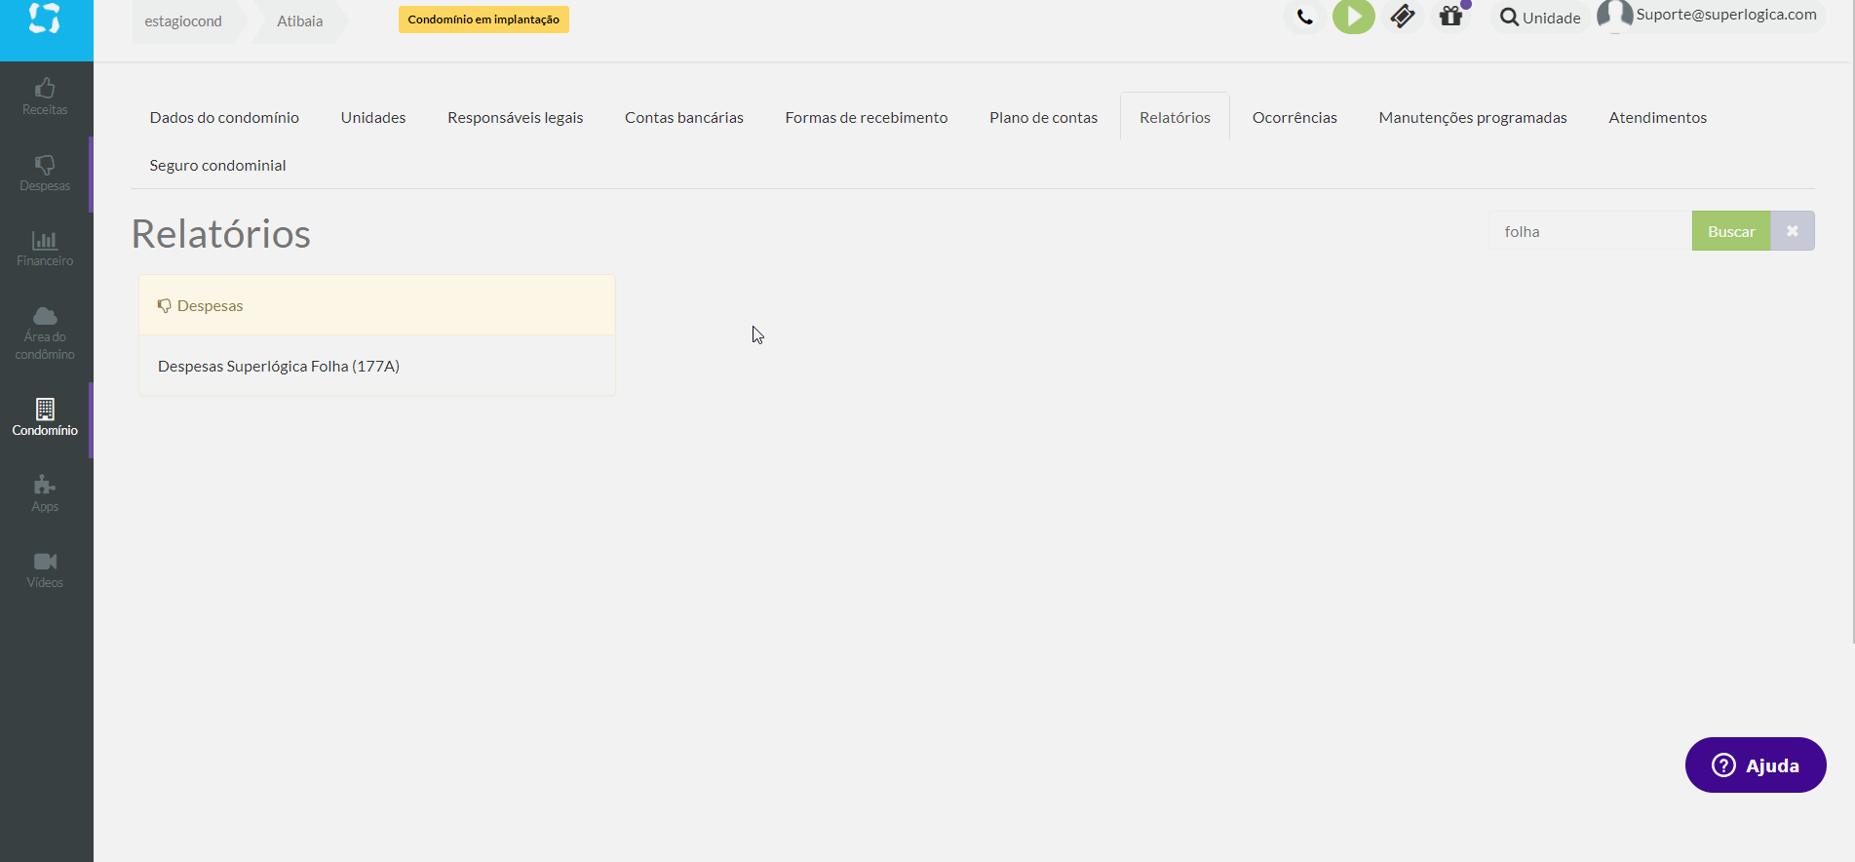
Task: Open the Suporte@superlogica.com account menu
Action: pyautogui.click(x=1725, y=15)
